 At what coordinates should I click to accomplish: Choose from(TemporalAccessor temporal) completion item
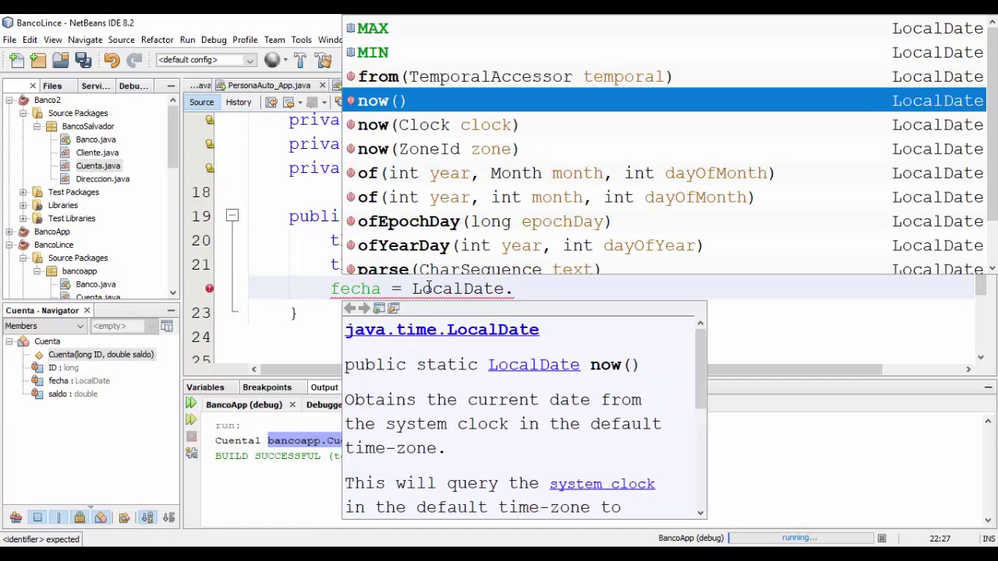664,76
